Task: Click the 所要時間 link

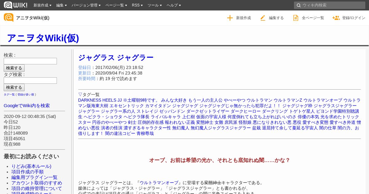Action: coord(87,79)
